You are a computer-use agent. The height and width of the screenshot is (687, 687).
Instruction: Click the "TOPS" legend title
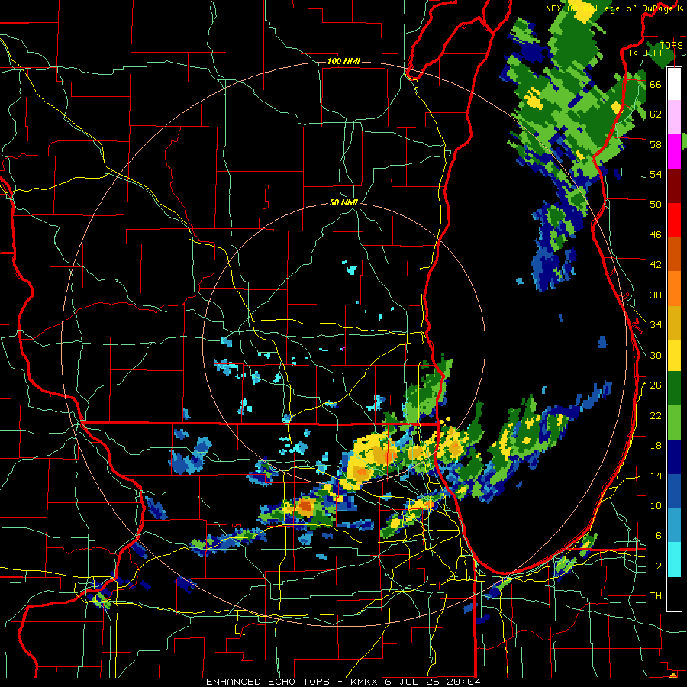point(671,45)
